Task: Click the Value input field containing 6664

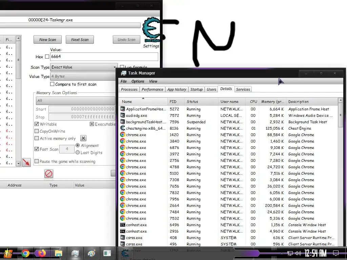Action: click(x=104, y=57)
